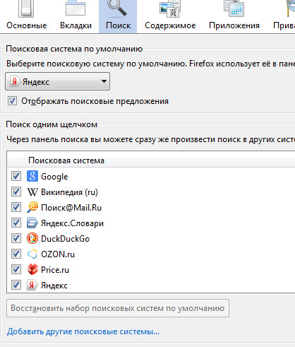Viewport: 295px width, 347px height.
Task: Toggle Отображать поисковые предложения checkbox
Action: 12,101
